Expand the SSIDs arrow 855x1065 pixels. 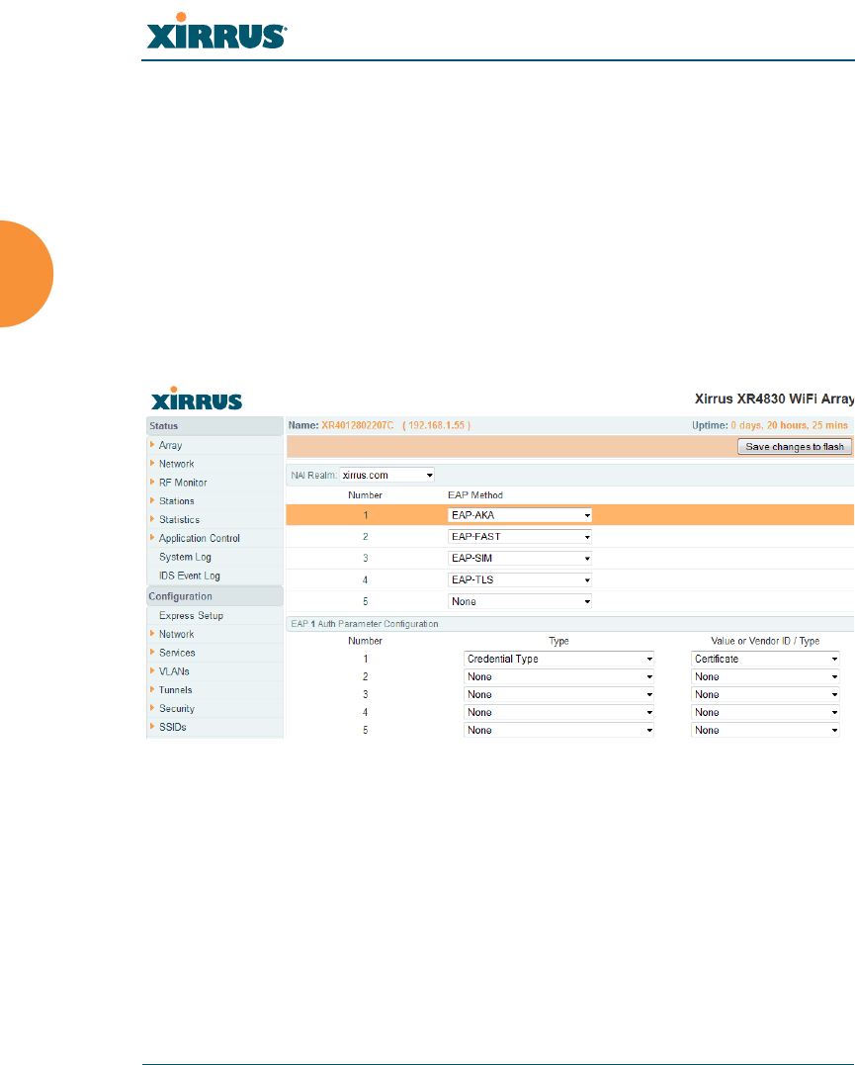point(152,726)
